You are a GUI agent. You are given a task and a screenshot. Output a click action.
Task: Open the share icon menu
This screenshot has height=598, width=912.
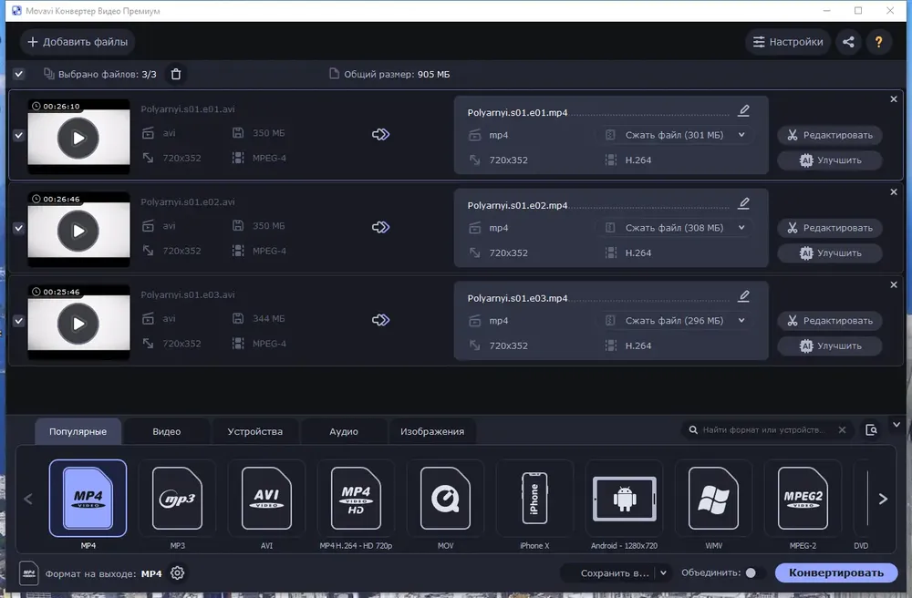click(x=848, y=42)
